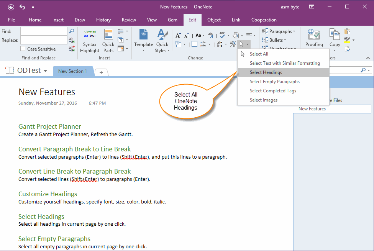This screenshot has width=374, height=251.
Task: Click the paste clipboard icon
Action: 347,31
